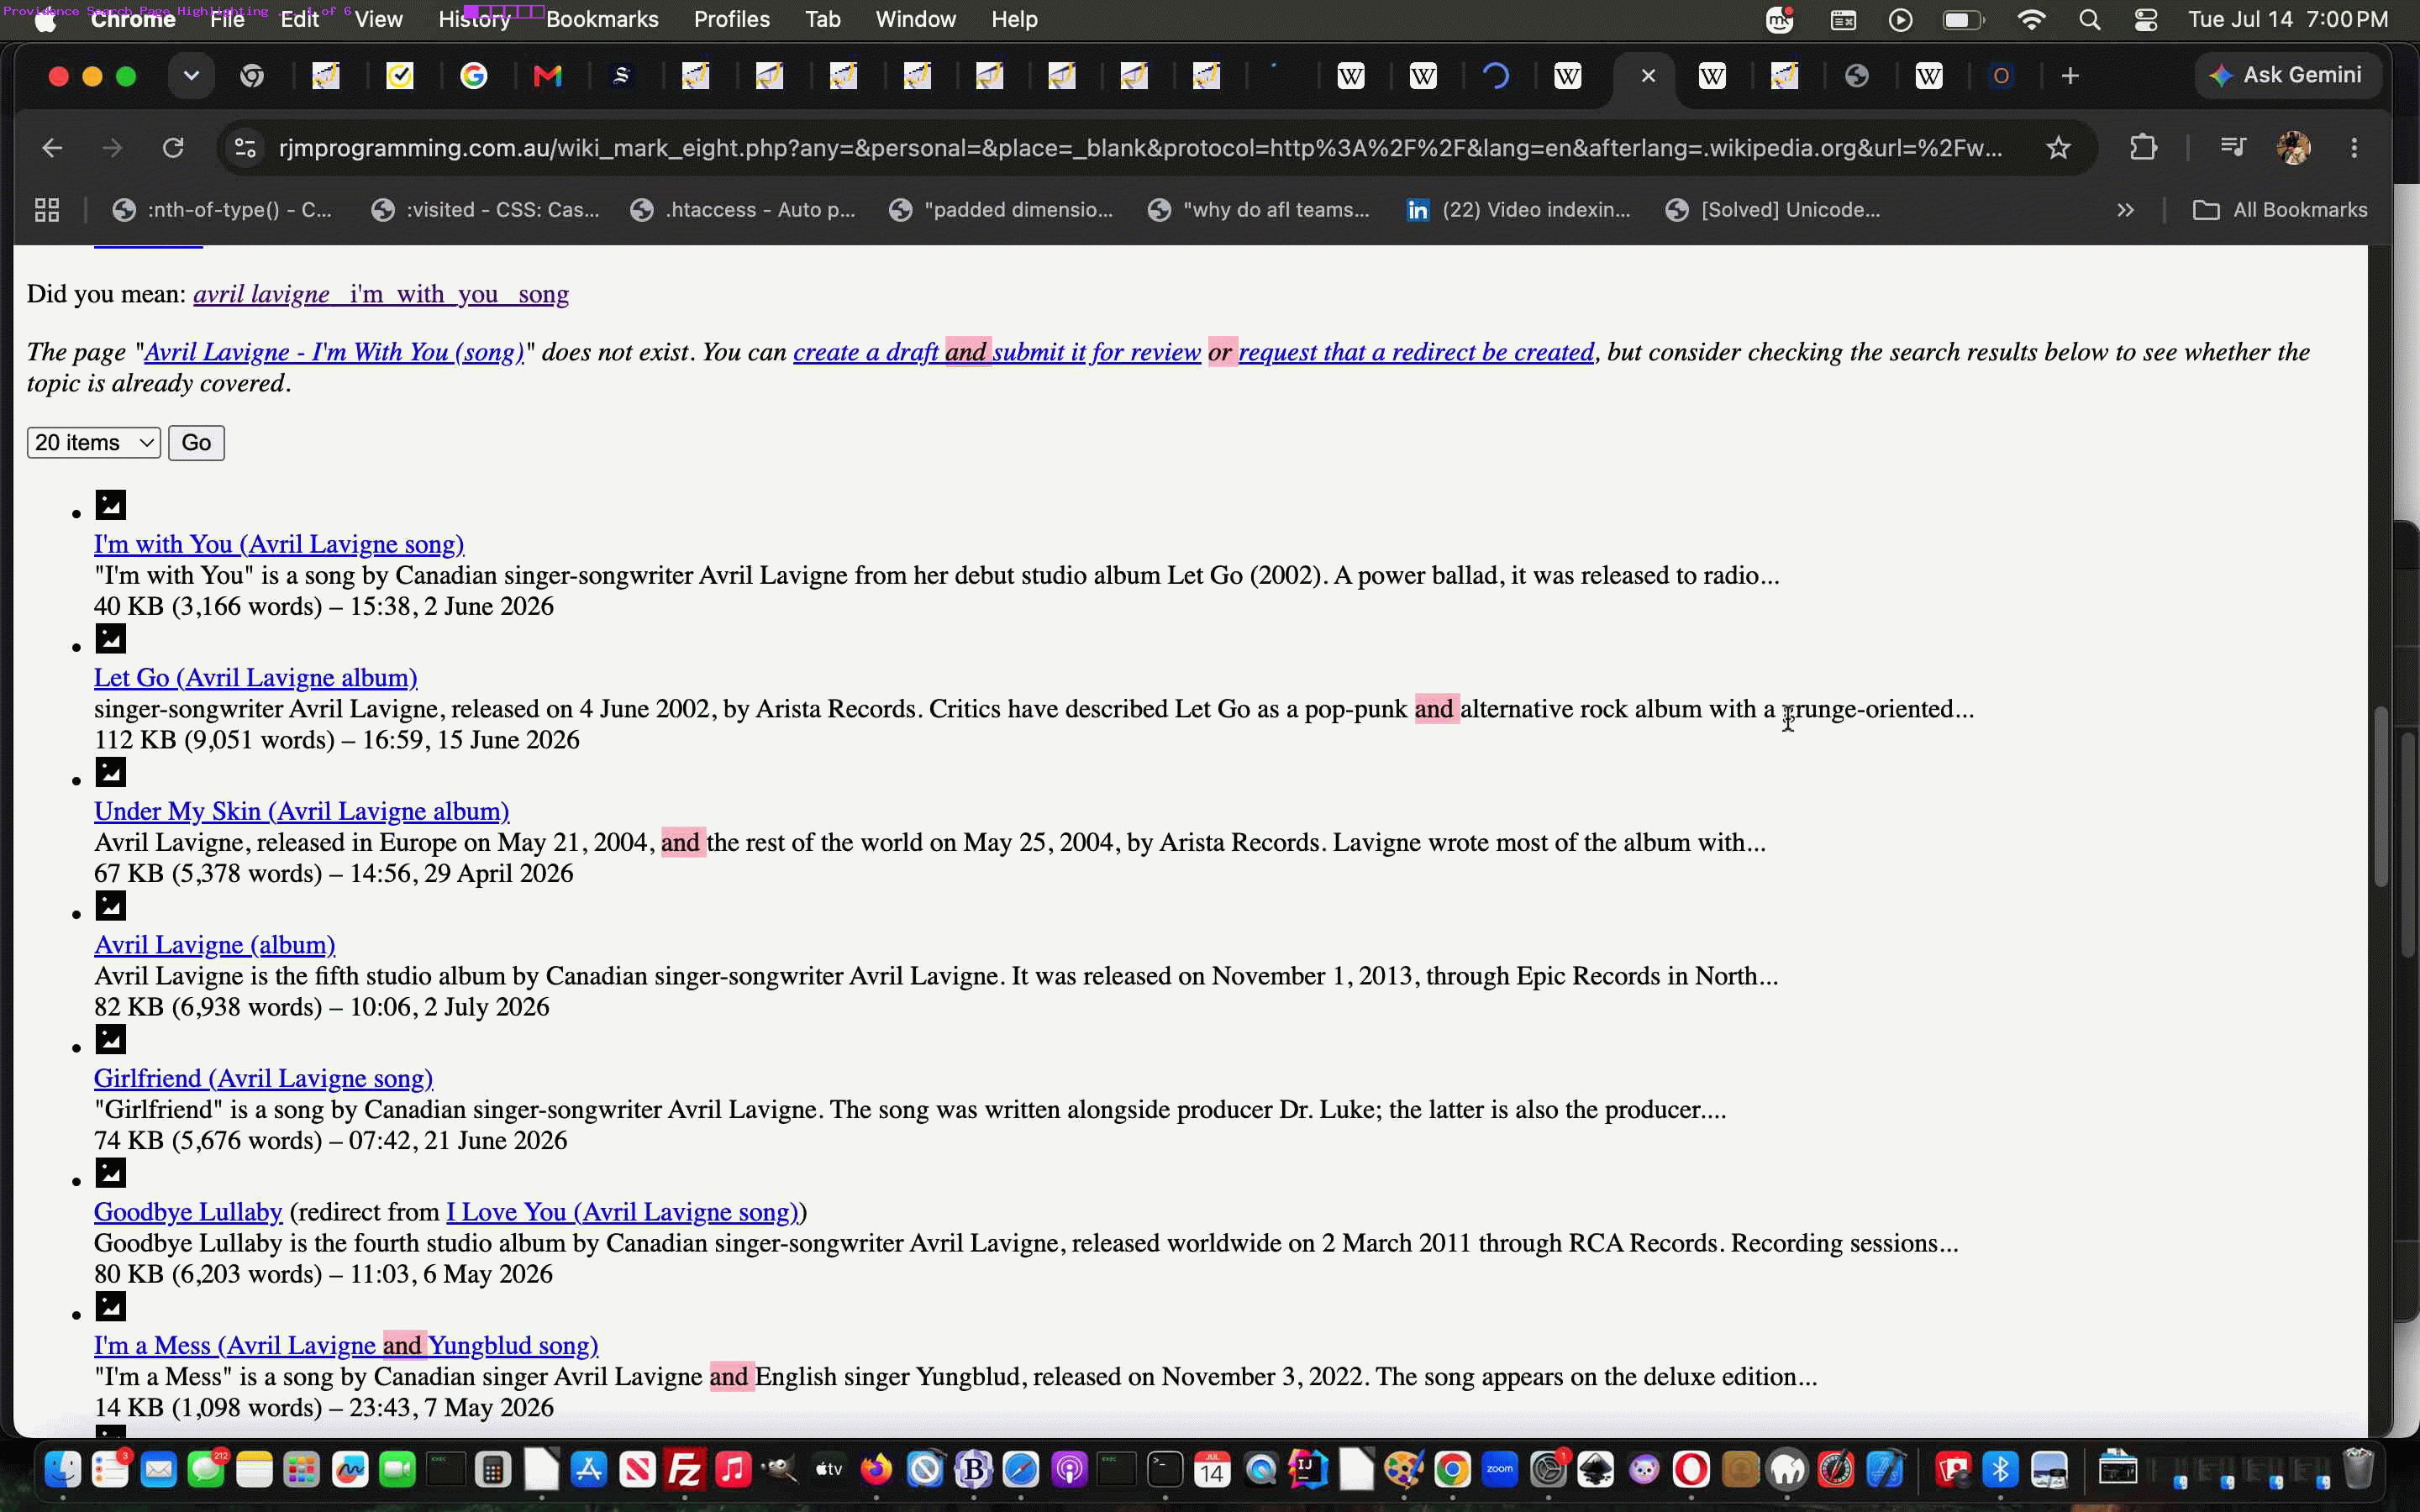Click the page vertical scrollbar thumb

tap(2381, 796)
